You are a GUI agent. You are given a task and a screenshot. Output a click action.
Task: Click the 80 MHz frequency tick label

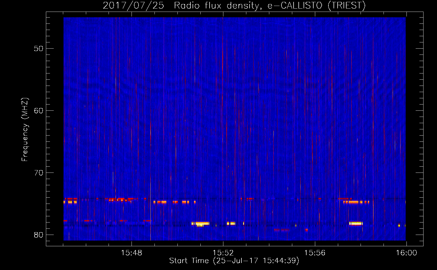[x=39, y=235]
